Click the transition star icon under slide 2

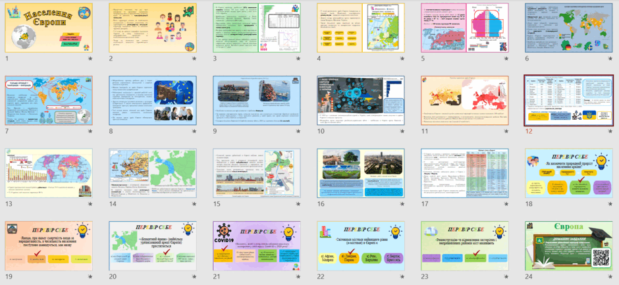(x=194, y=59)
